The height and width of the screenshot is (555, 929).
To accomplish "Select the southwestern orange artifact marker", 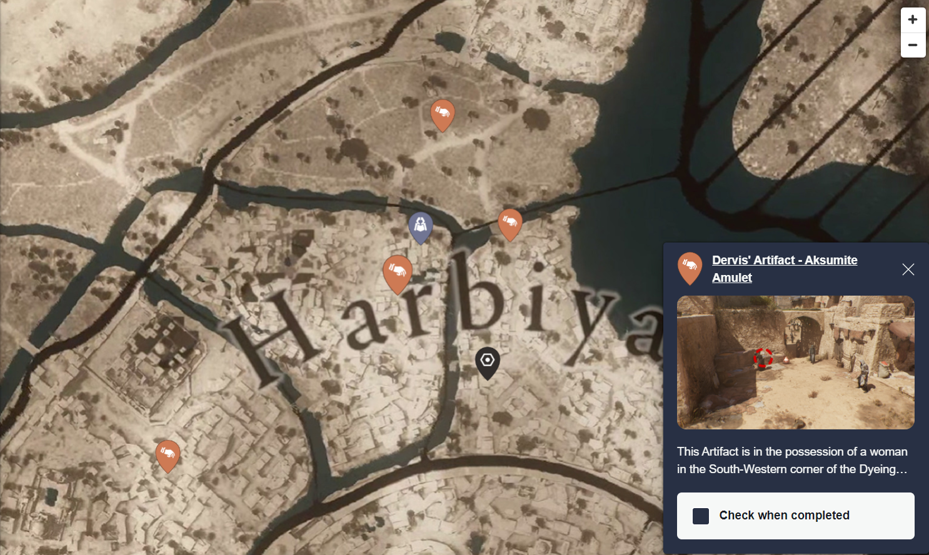I will pos(168,456).
